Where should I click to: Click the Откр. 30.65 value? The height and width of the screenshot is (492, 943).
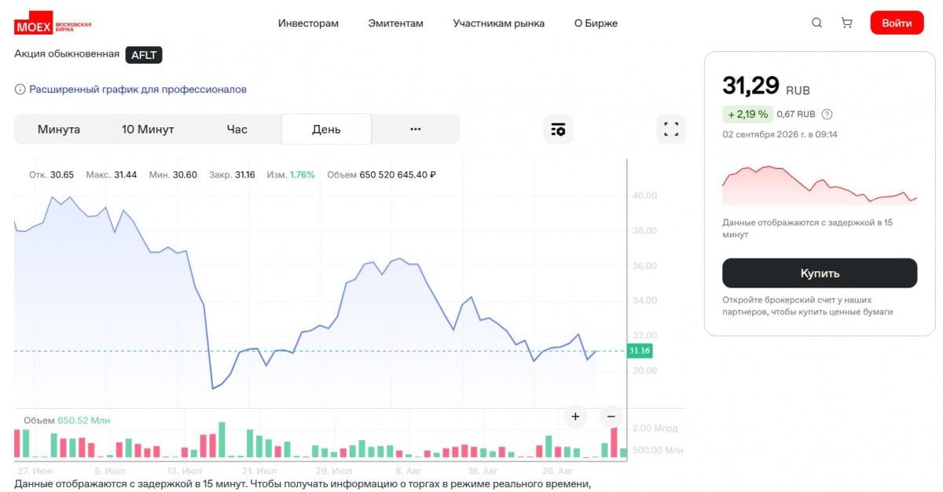(51, 174)
